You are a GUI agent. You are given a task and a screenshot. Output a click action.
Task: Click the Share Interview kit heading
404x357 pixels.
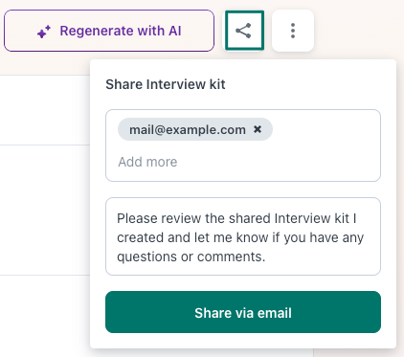tap(166, 84)
